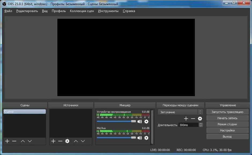Minimize the OBS window
Screen dimensions: 252x155
pos(227,3)
